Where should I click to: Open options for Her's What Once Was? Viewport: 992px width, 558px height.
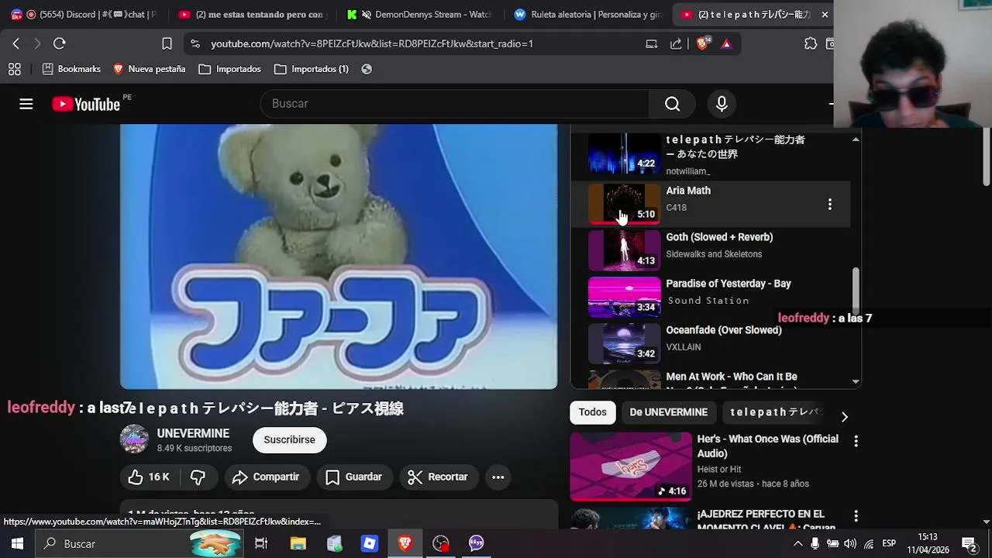pos(856,441)
